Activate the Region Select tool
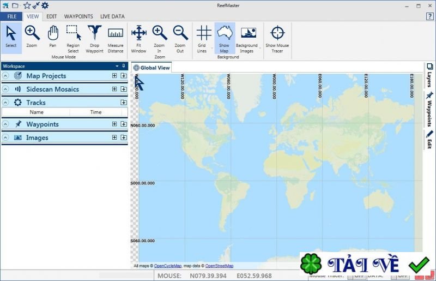The height and width of the screenshot is (281, 436). [73, 38]
